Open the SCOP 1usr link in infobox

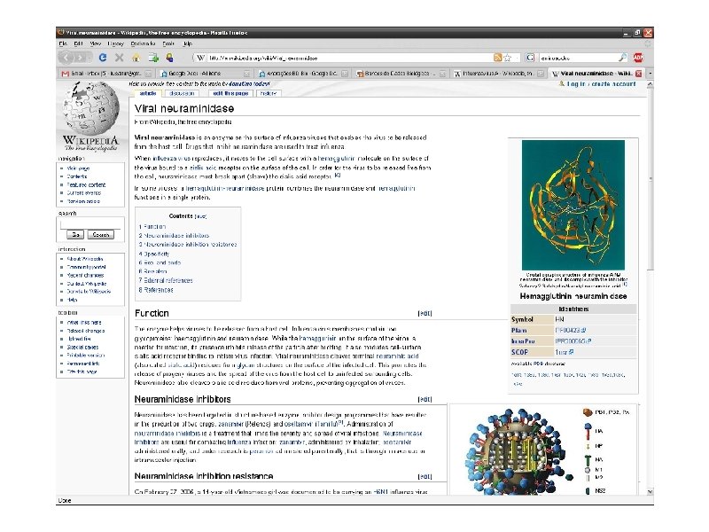pyautogui.click(x=565, y=352)
